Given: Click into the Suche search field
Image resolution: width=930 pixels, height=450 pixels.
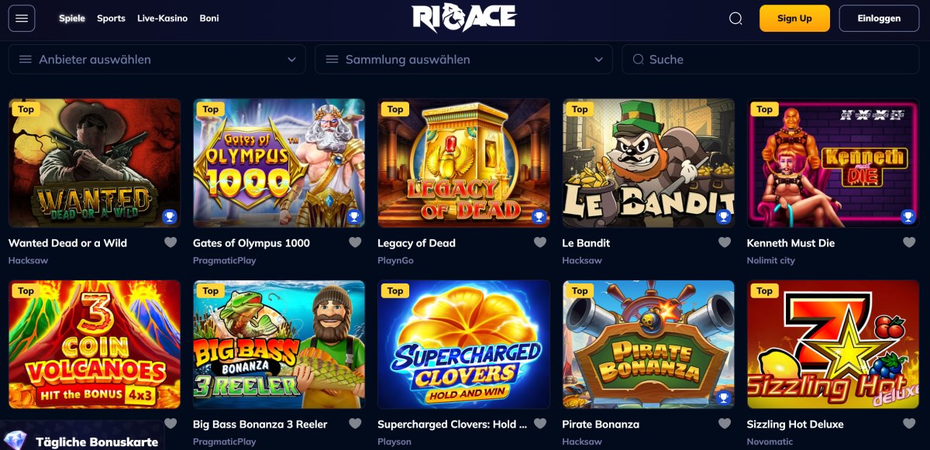Looking at the screenshot, I should [772, 59].
